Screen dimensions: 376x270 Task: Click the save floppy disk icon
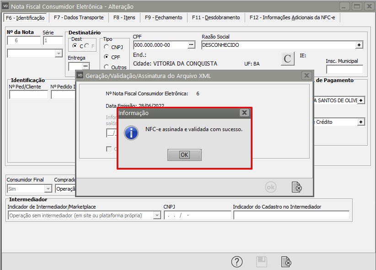(x=262, y=262)
